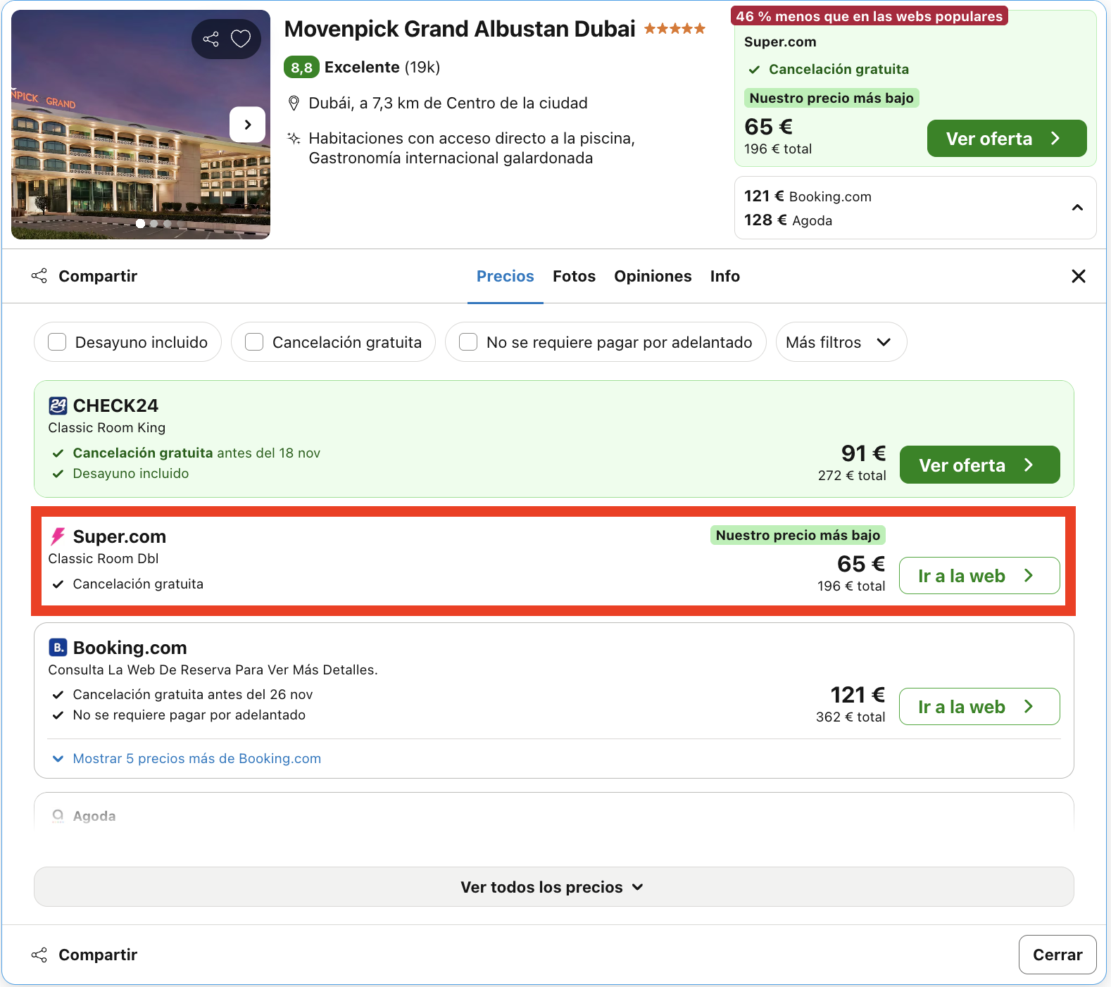Screen dimensions: 1111x987
Task: Click Ver oferta in the top Super.com card
Action: 1007,139
